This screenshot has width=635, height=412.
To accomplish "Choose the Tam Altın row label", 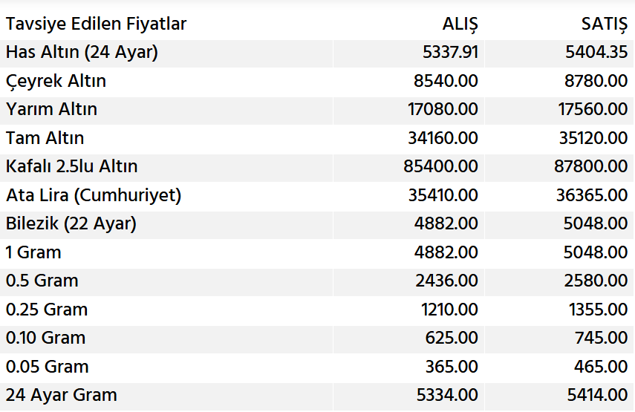I will (x=45, y=138).
